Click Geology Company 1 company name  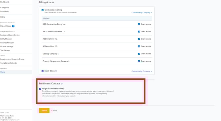pos(50,54)
